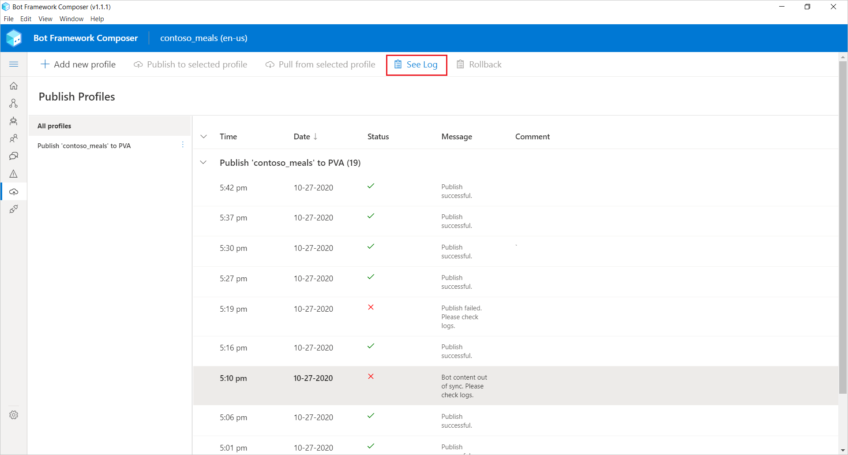This screenshot has width=848, height=455.
Task: Open the Window menu
Action: [x=71, y=19]
